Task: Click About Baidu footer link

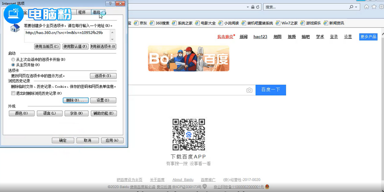Action: 183,180
